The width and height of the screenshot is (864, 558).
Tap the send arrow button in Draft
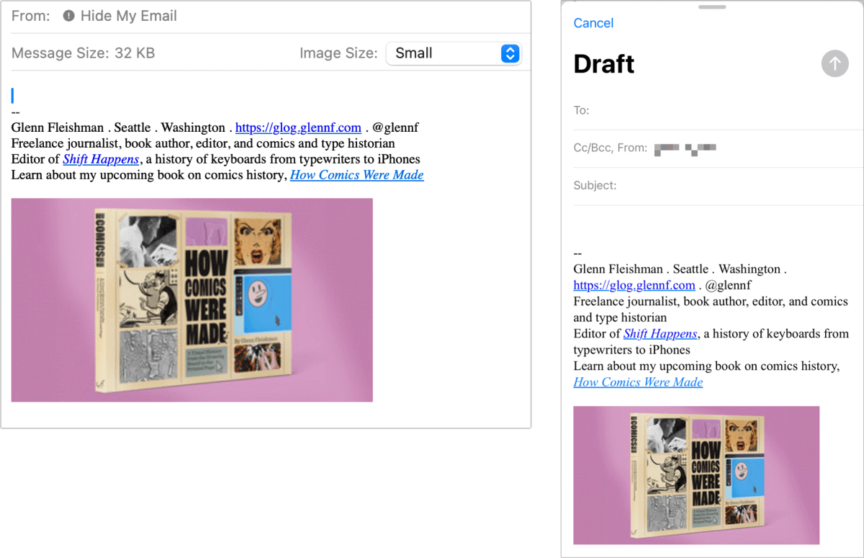(834, 64)
